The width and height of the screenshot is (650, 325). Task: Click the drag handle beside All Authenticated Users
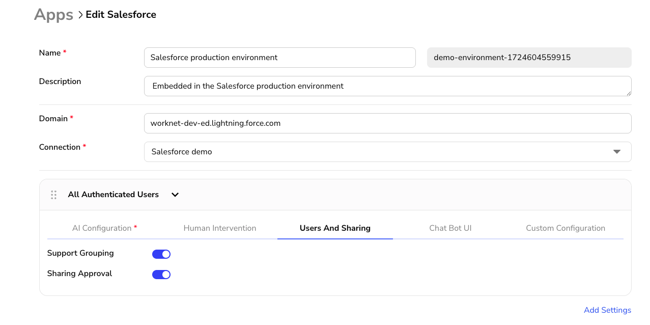click(x=53, y=195)
